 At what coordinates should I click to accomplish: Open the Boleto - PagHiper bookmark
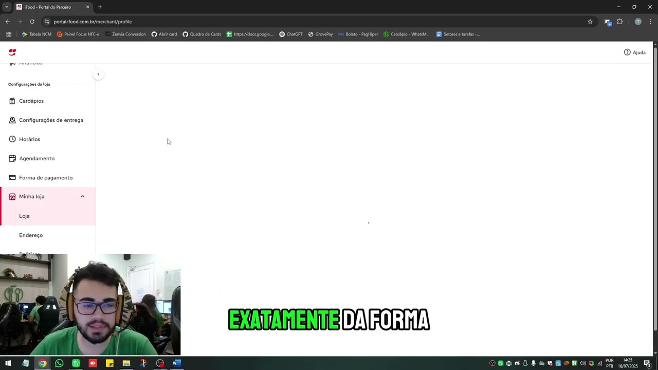click(358, 34)
